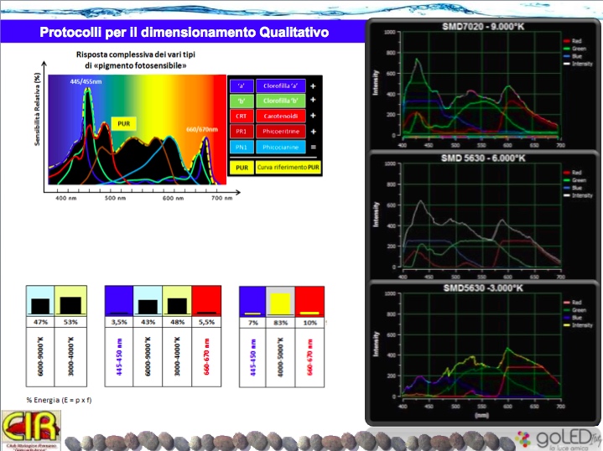Click the '10%' cell
603x451 pixels.
coord(309,323)
